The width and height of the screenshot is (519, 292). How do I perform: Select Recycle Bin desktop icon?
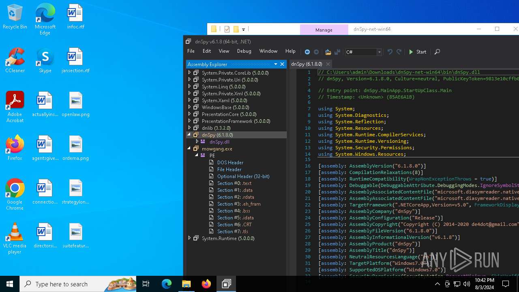(15, 17)
